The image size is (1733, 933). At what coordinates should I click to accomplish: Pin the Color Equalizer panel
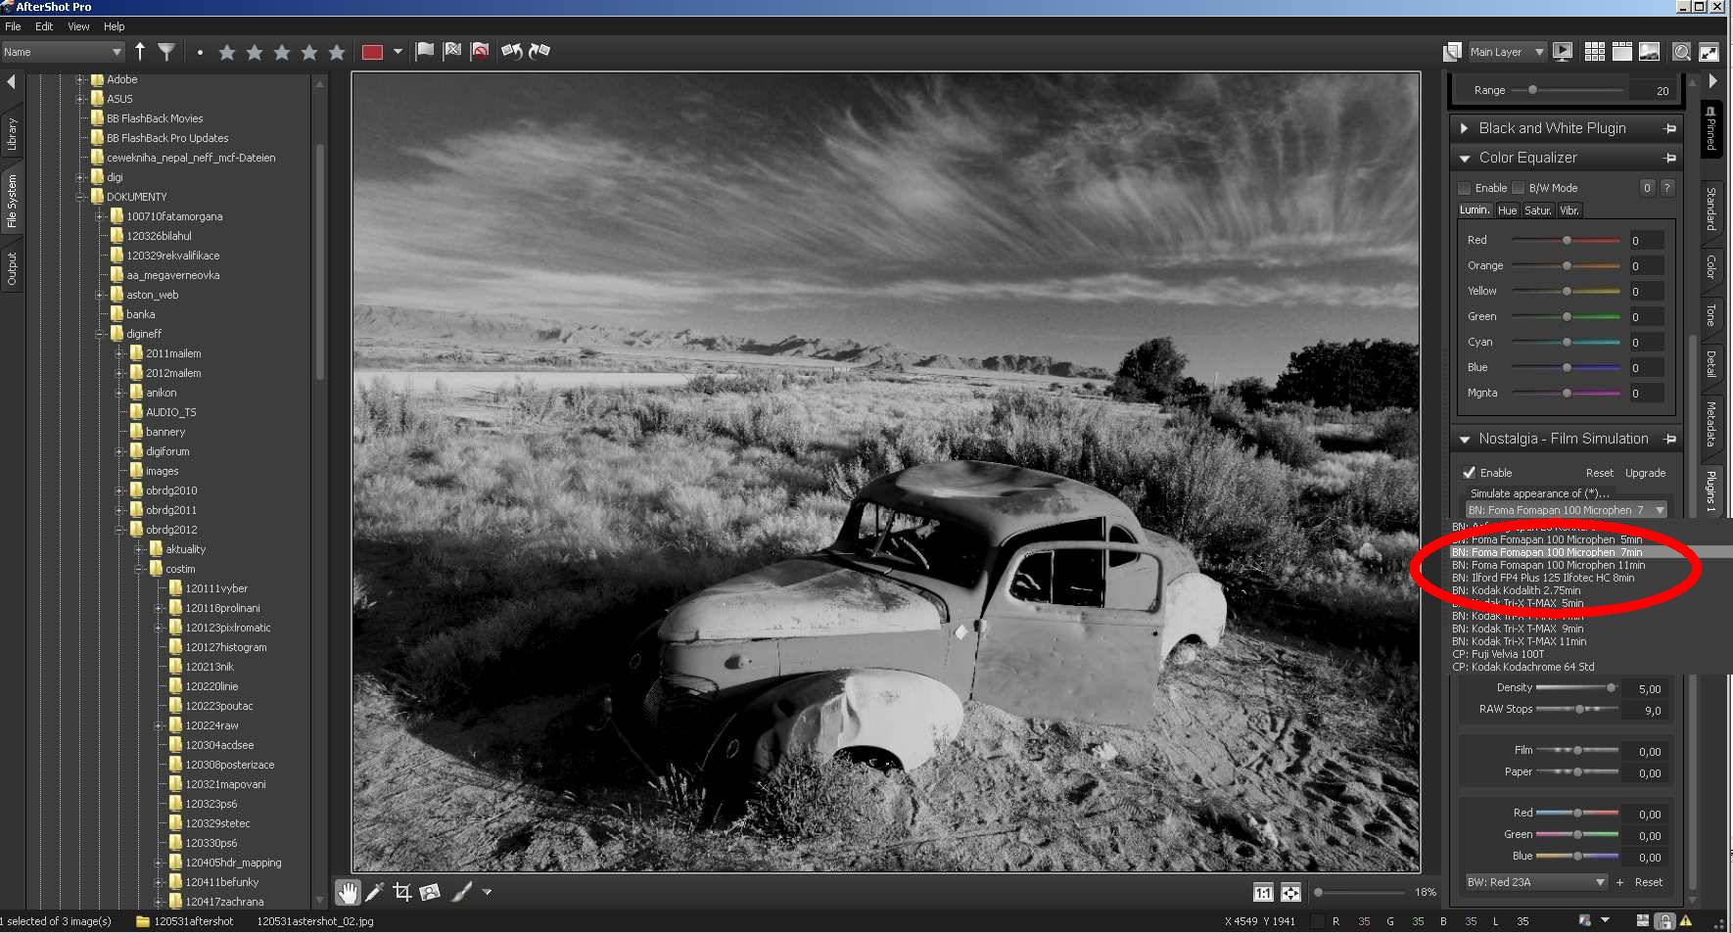point(1669,158)
